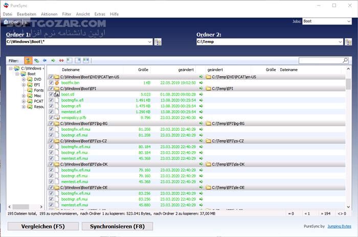Open the Filter menu
The height and width of the screenshot is (237, 358).
tap(66, 14)
